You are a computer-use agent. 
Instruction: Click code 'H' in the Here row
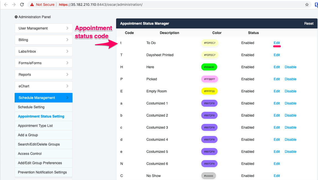click(x=122, y=67)
